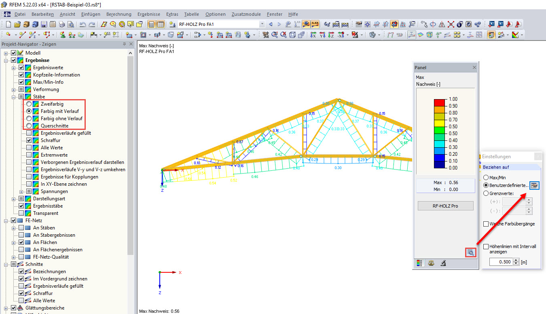Screen dimensions: 546x314
Task: Select Farbig ohne Verlauf radio option
Action: point(29,119)
